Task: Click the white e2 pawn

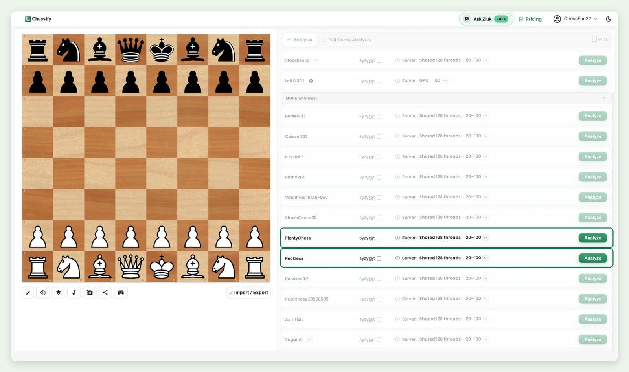Action: tap(162, 236)
